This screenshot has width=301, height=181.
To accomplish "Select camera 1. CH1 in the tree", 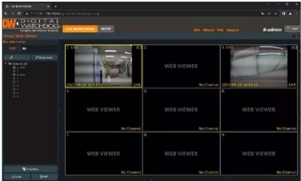I will (19, 67).
